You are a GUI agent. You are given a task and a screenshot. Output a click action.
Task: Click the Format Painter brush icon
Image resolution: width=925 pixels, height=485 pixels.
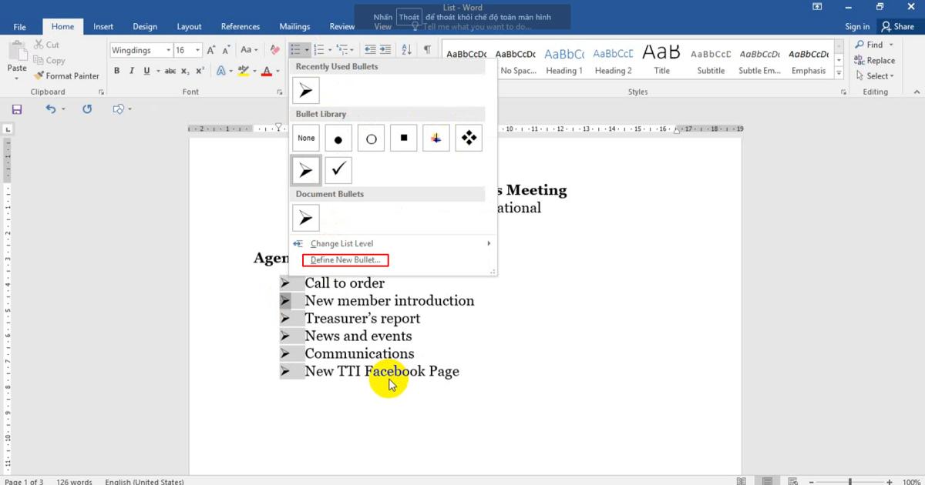(x=39, y=76)
